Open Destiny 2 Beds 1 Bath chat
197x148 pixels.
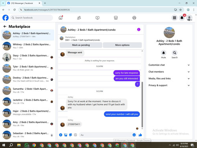click(28, 79)
